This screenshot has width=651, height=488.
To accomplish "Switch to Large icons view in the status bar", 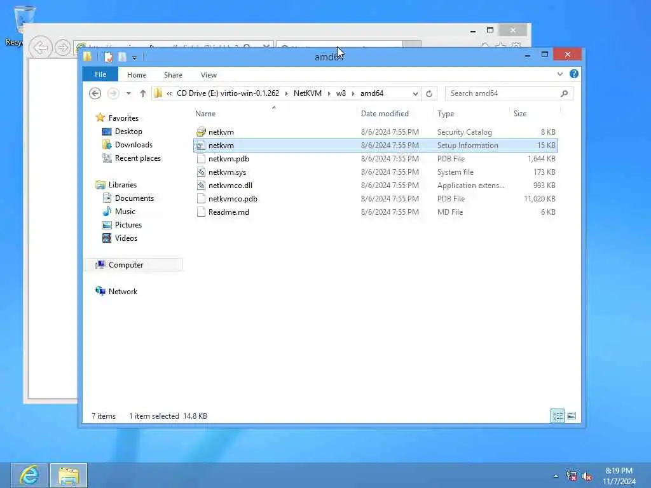I will pyautogui.click(x=572, y=416).
